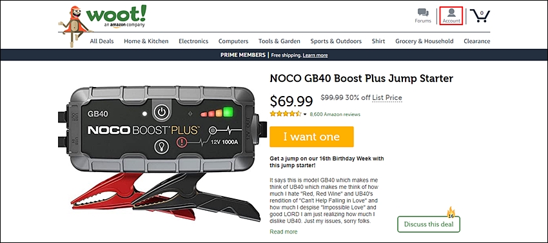Go home via the woot! logo
This screenshot has height=243, width=548.
click(x=116, y=16)
